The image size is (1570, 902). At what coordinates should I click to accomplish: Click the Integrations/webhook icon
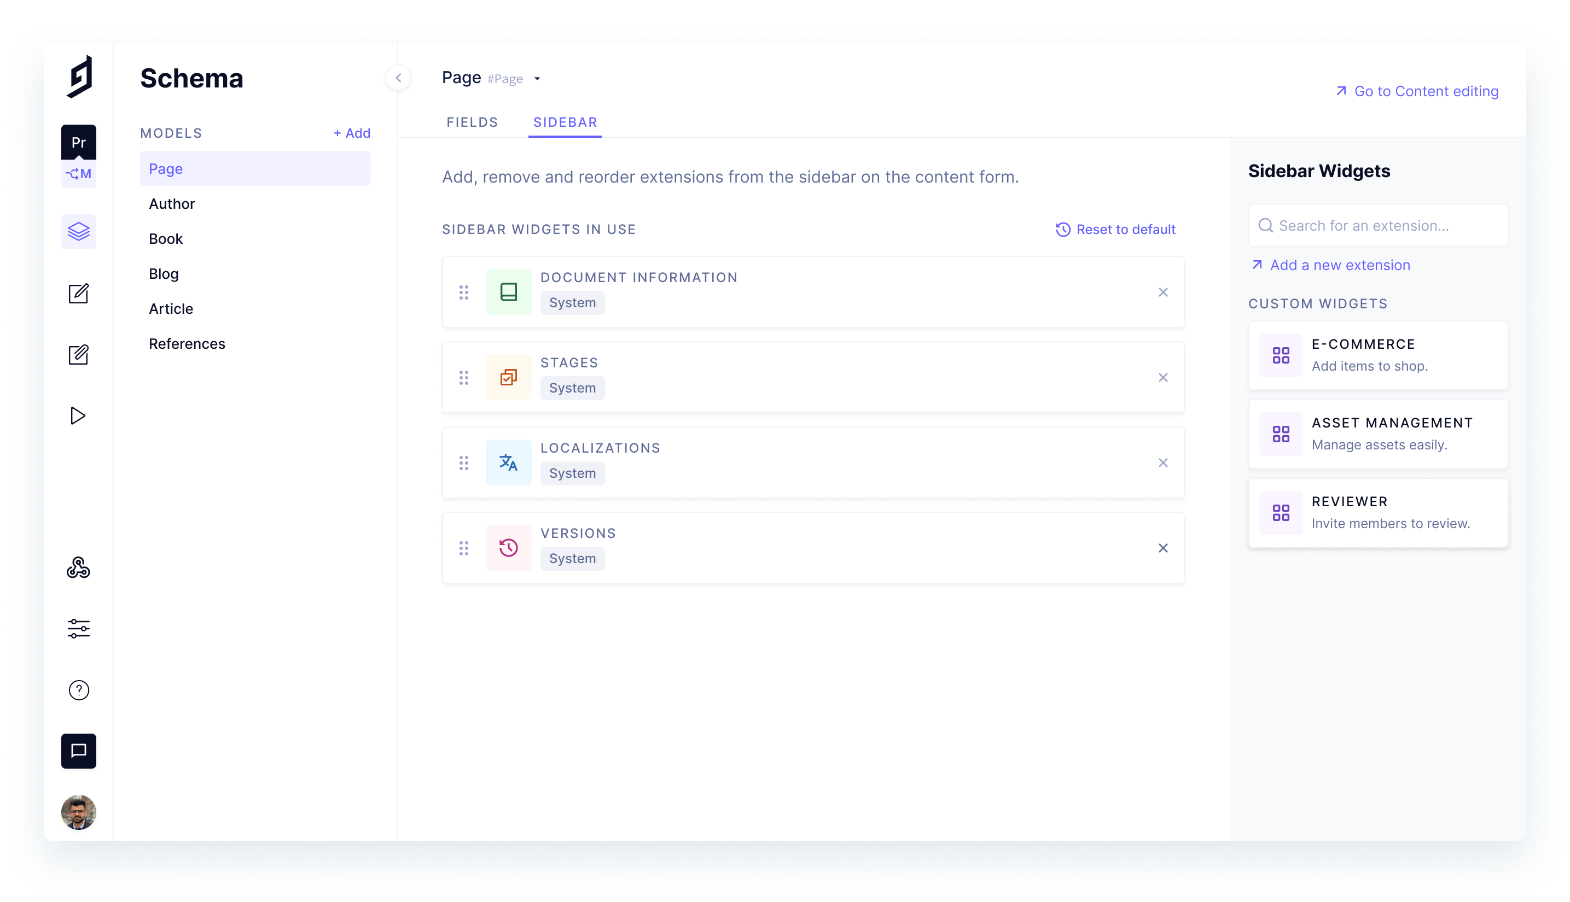coord(78,568)
